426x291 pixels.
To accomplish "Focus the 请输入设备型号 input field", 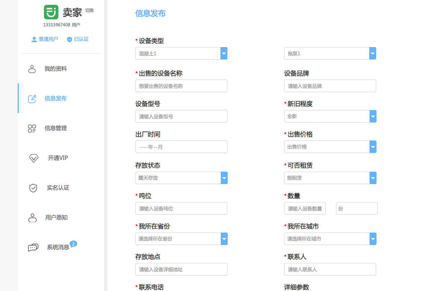I will [181, 116].
